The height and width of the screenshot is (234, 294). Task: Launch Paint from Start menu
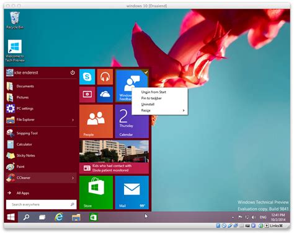coord(42,167)
